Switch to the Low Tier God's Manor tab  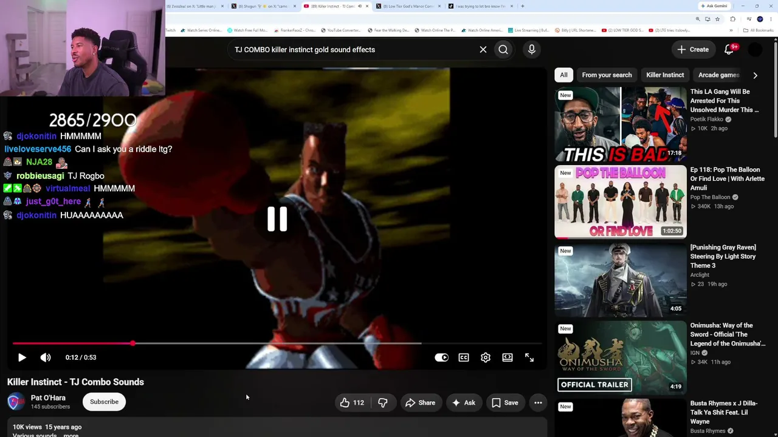tap(408, 6)
